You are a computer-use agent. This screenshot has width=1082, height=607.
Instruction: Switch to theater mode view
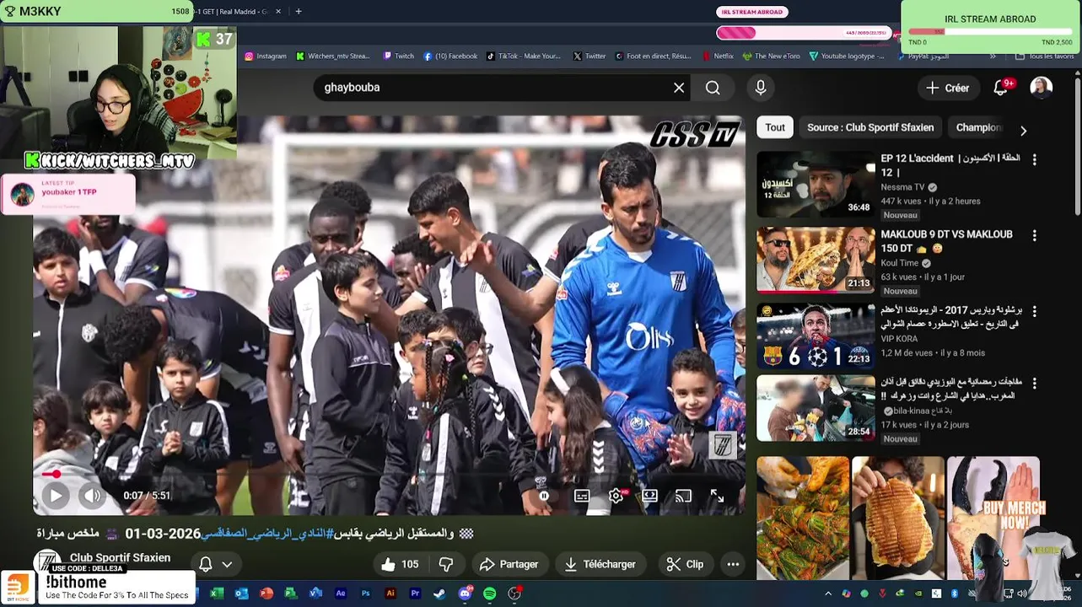[649, 496]
